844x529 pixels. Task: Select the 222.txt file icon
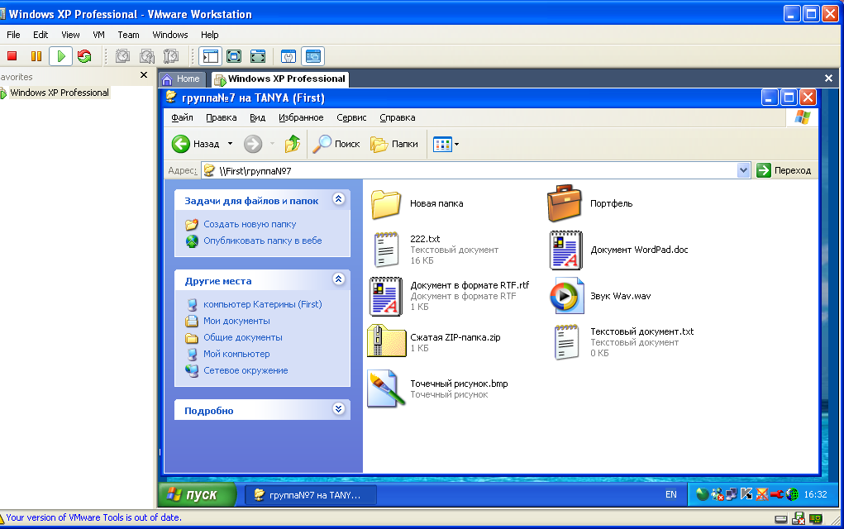coord(386,249)
